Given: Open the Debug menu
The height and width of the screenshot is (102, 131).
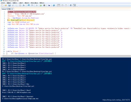Looking at the screenshot, I should [27, 3].
